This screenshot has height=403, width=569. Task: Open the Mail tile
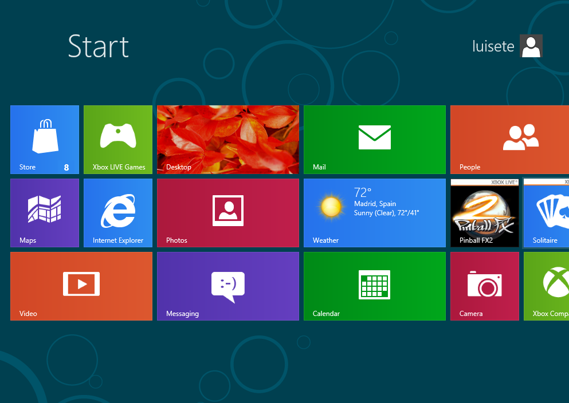coord(375,140)
